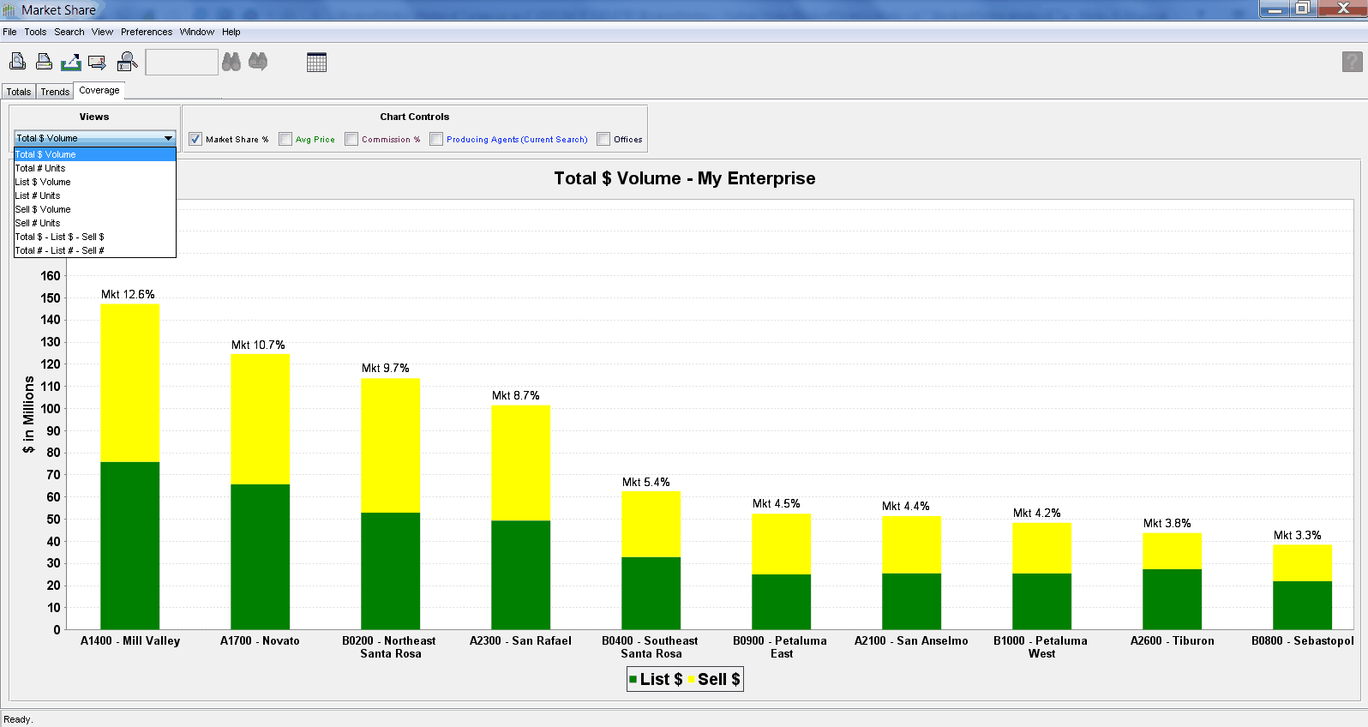1368x727 pixels.
Task: Click the printer icon
Action: [44, 62]
